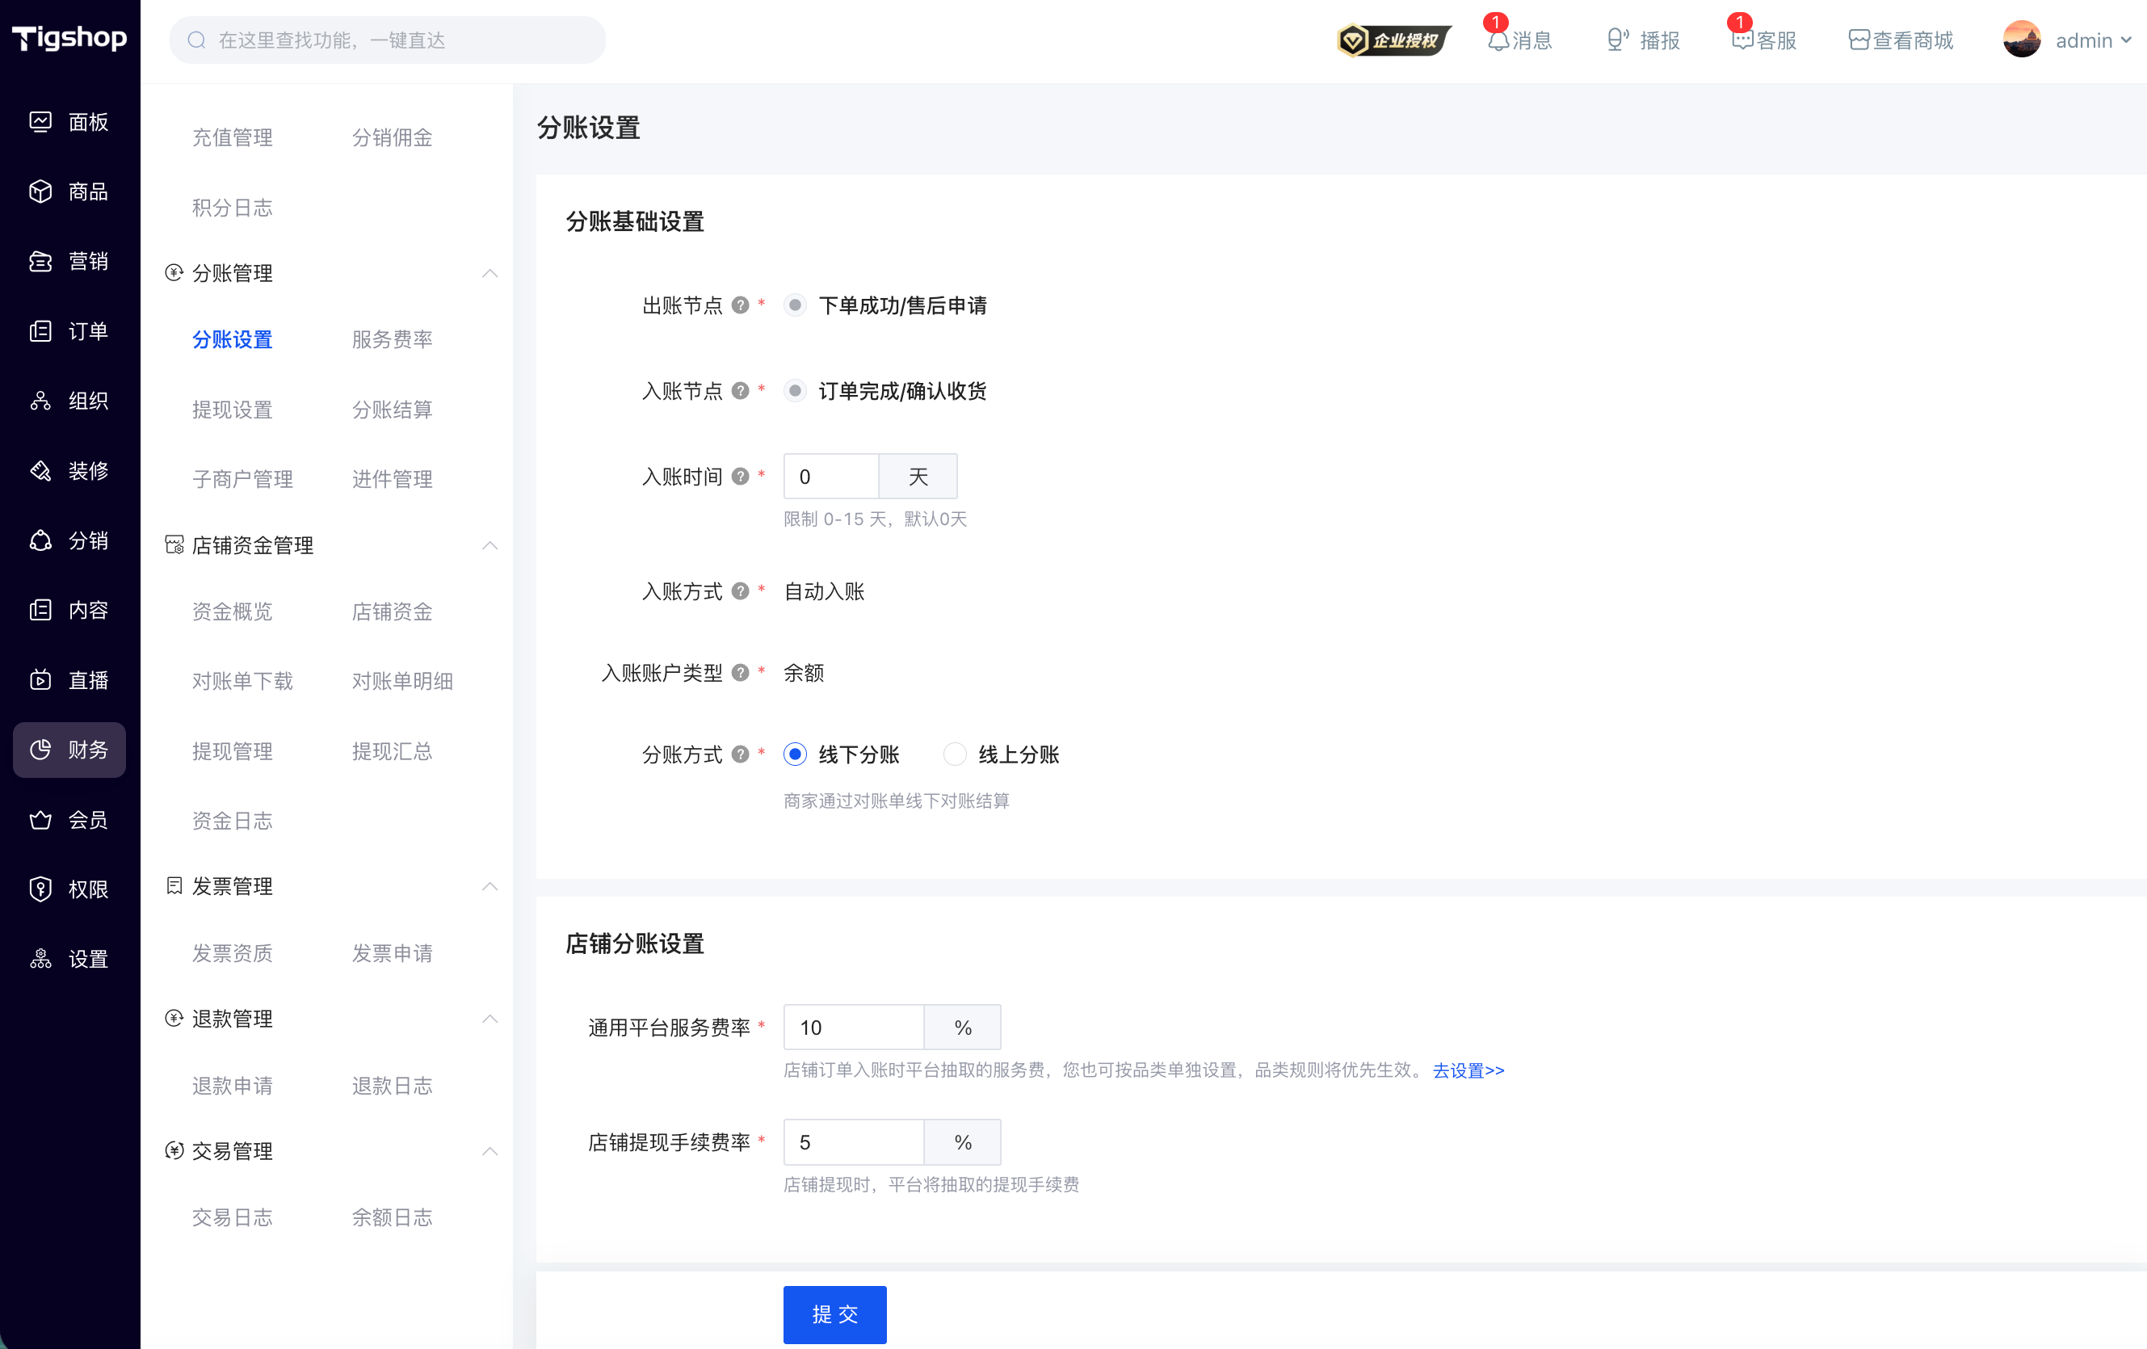Go to 服务费率 submenu item

(393, 338)
